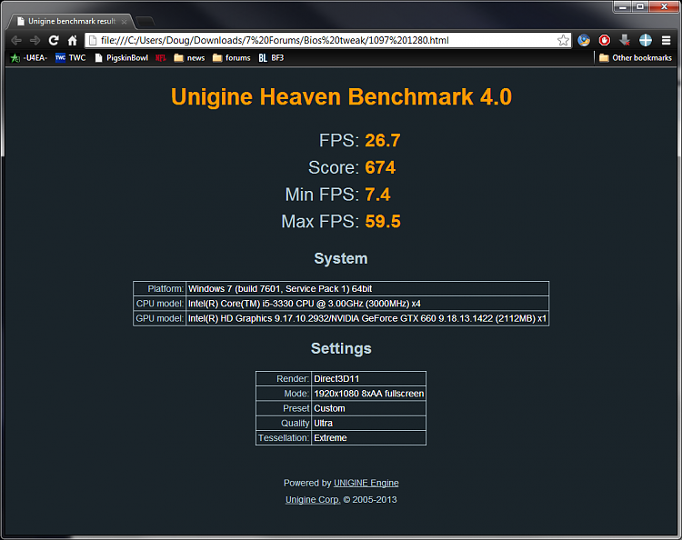682x540 pixels.
Task: Click the Extreme tessellation cell
Action: pyautogui.click(x=368, y=438)
